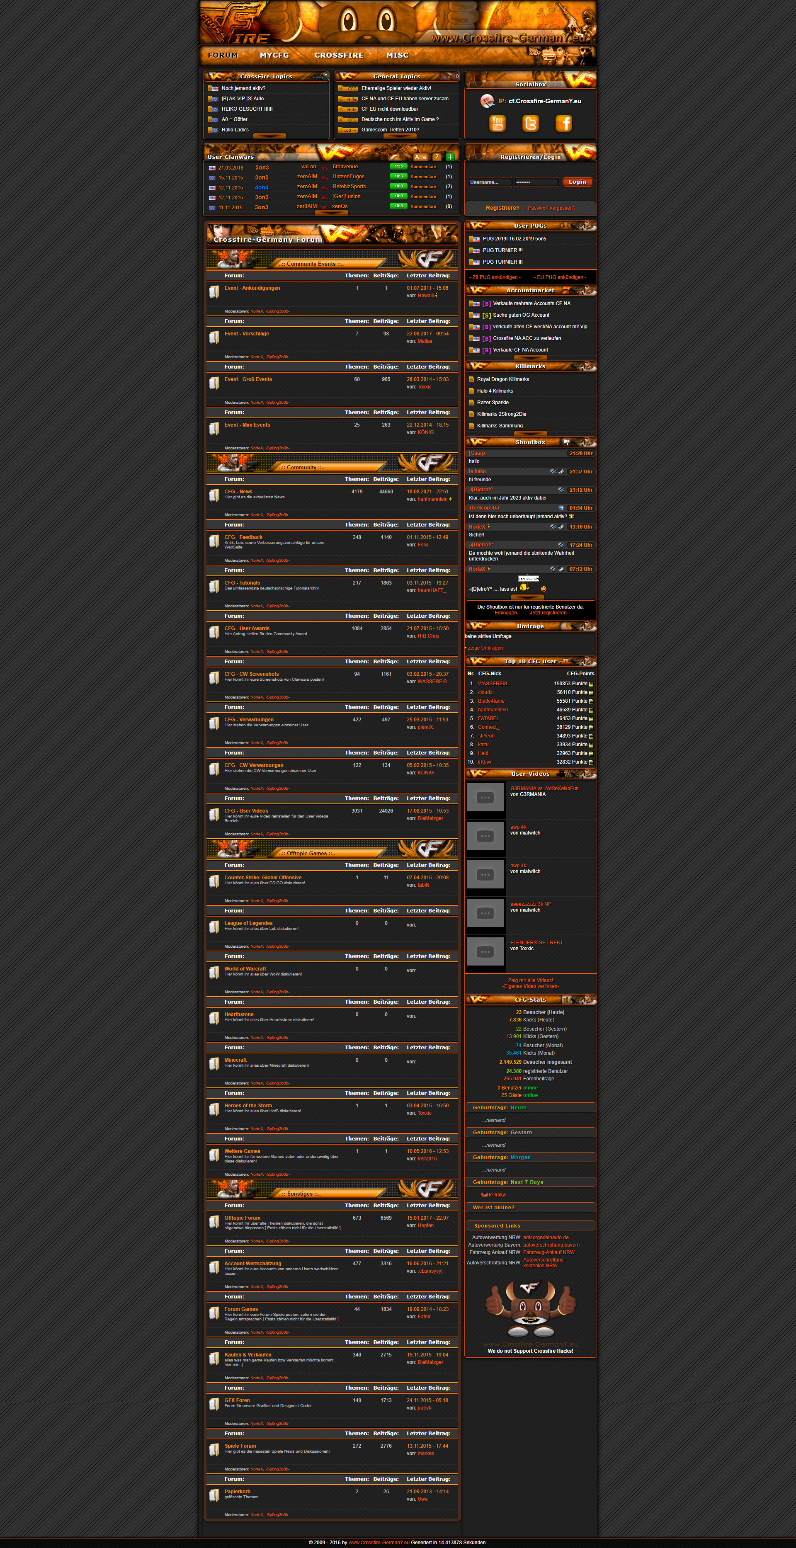Image resolution: width=796 pixels, height=1548 pixels.
Task: Expand the CrossFire Topics list arrow
Action: pos(269,136)
